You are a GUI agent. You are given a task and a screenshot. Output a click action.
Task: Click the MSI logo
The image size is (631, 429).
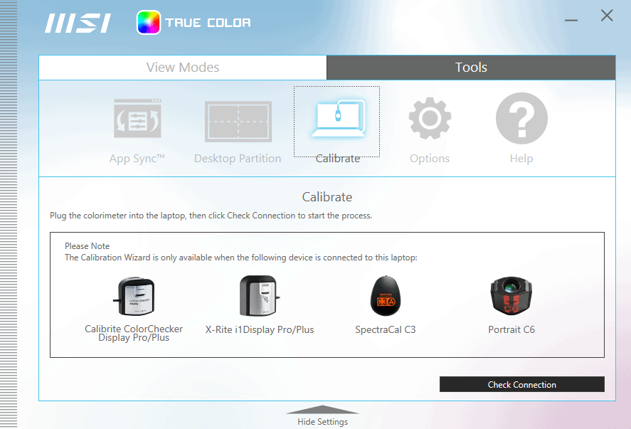click(78, 23)
